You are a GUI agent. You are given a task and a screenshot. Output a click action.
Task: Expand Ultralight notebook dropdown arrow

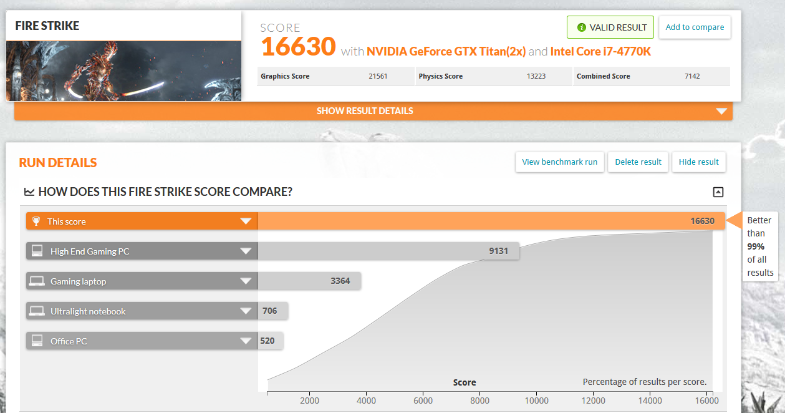(x=246, y=311)
